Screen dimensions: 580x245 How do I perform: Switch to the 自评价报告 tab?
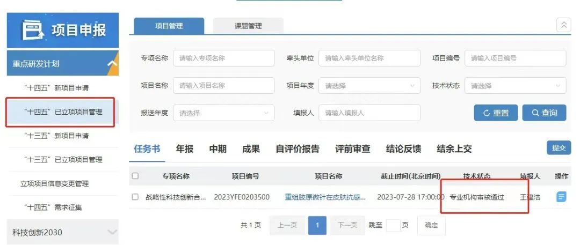coord(298,149)
